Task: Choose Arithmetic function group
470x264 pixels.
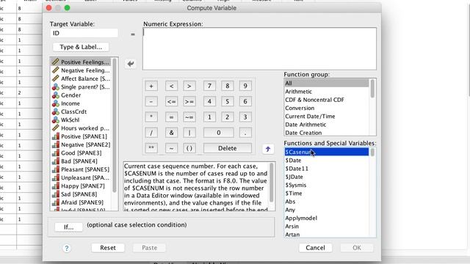Action: click(x=327, y=92)
